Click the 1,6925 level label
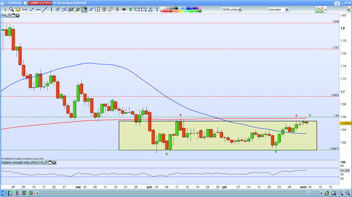Image resolution: width=352 pixels, height=197 pixels. [x=335, y=95]
